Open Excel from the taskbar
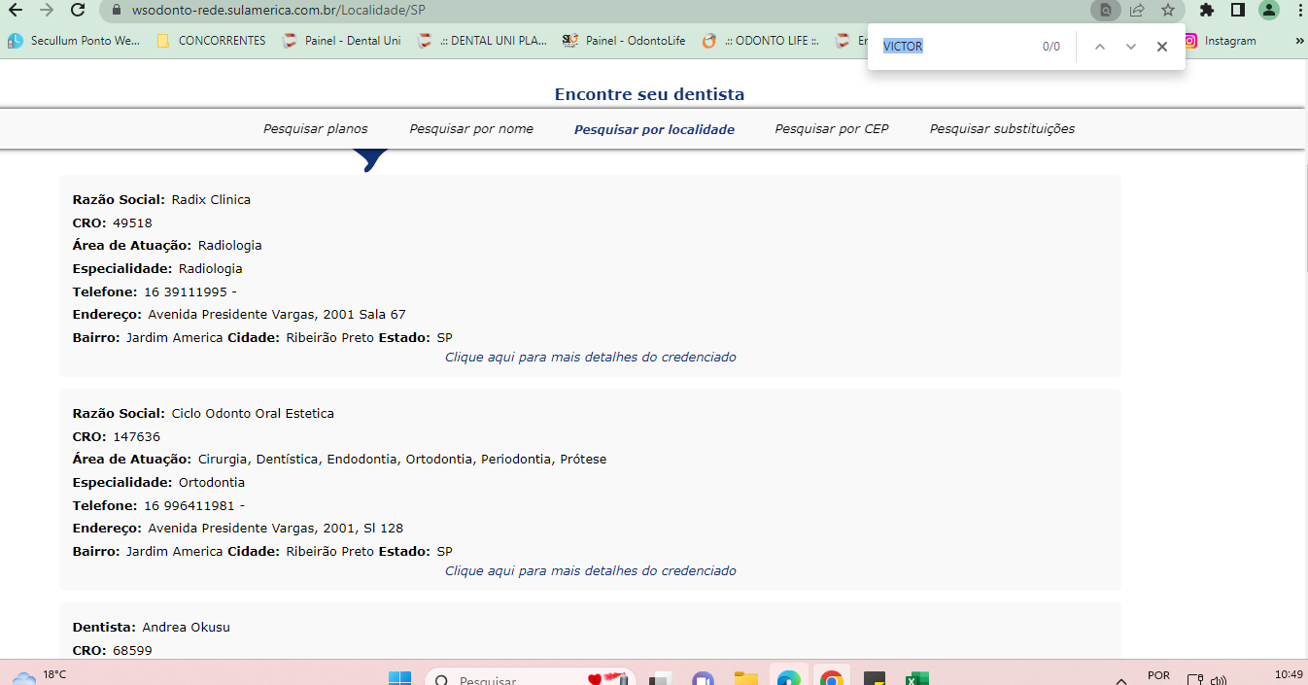 (x=916, y=678)
